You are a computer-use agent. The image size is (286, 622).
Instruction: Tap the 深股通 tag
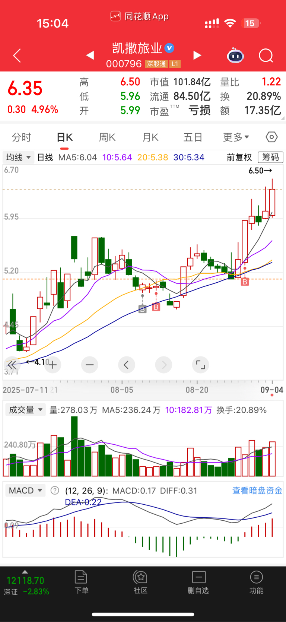[x=156, y=64]
